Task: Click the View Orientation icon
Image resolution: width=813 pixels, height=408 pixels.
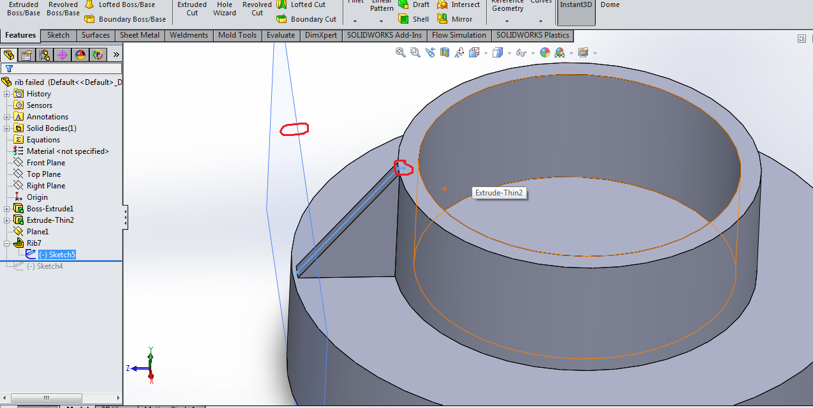Action: click(474, 52)
